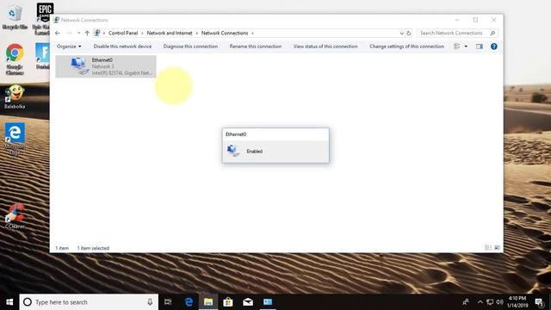Viewport: 551px width, 310px height.
Task: Open Task View from taskbar
Action: 168,302
